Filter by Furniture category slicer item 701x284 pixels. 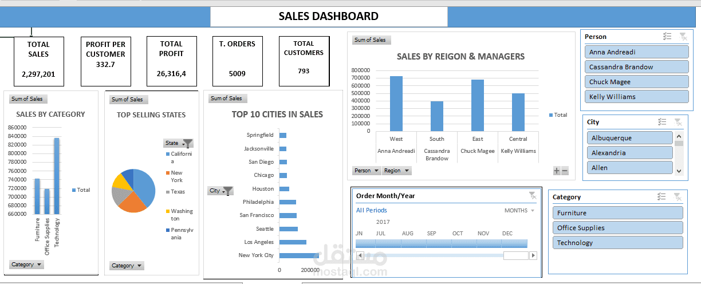point(617,213)
